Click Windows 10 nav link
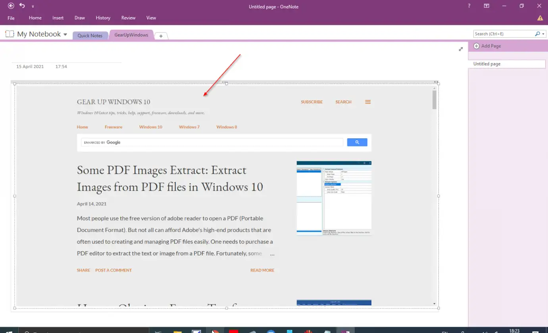 150,127
